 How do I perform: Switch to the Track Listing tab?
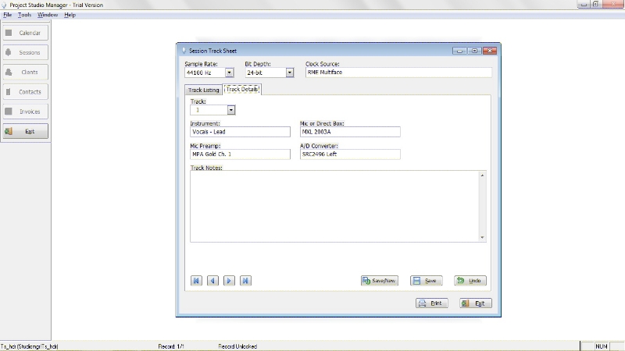pos(203,90)
